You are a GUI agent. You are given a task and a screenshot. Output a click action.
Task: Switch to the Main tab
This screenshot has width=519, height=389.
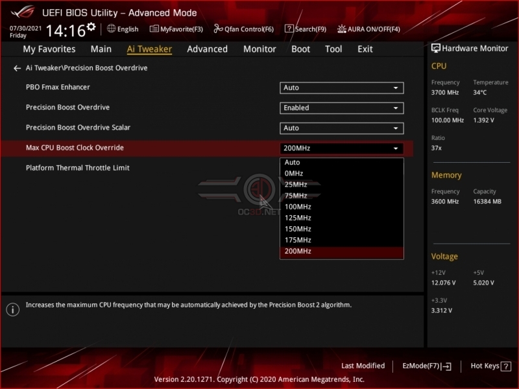(x=101, y=49)
